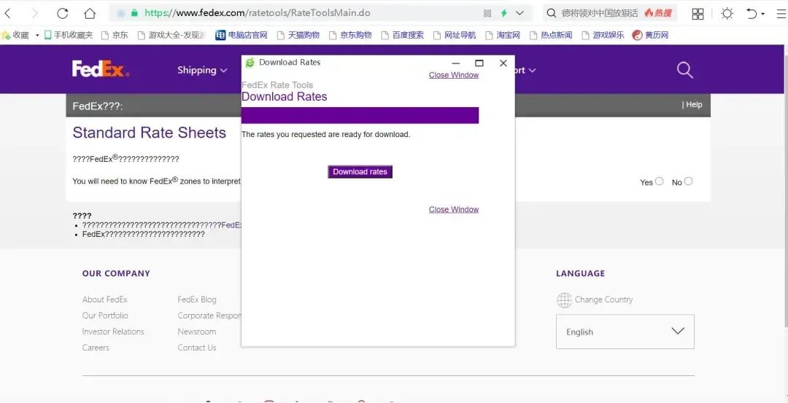Open the Investor Relations footer link
This screenshot has width=788, height=403.
click(x=113, y=332)
